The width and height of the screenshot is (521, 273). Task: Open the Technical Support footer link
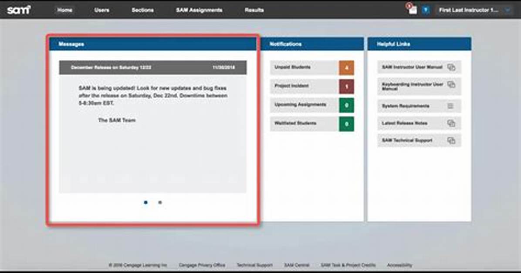[254, 265]
